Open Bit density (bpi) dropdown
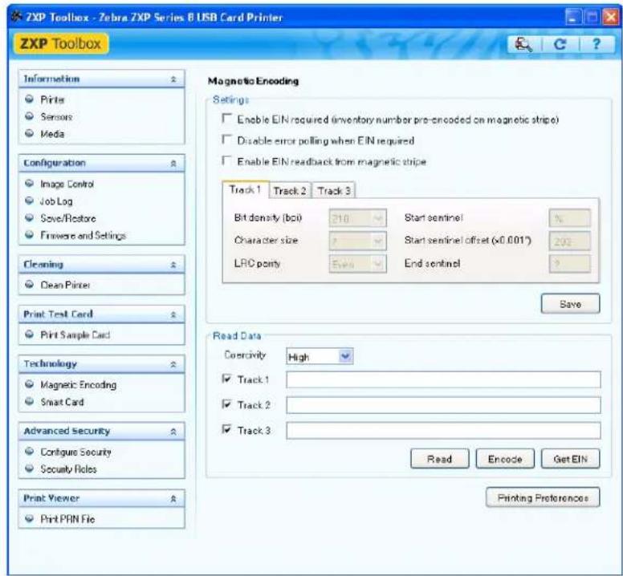The image size is (623, 576). pos(357,218)
